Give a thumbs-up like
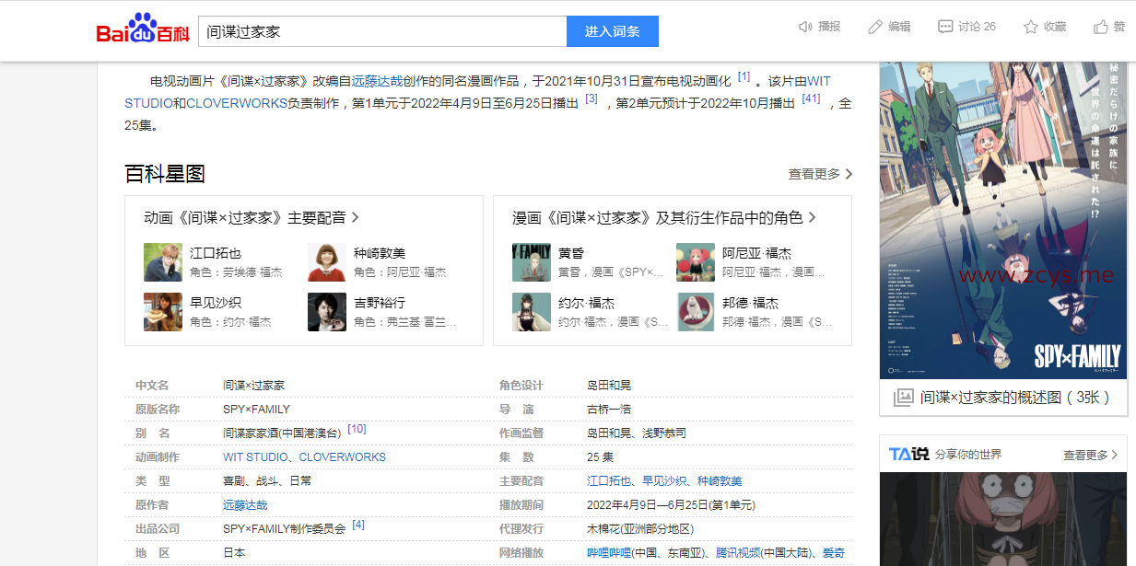This screenshot has width=1136, height=566. (x=1101, y=27)
